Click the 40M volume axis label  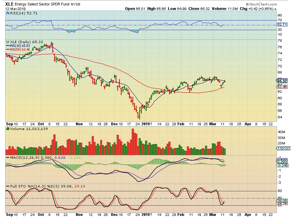[x=281, y=132]
